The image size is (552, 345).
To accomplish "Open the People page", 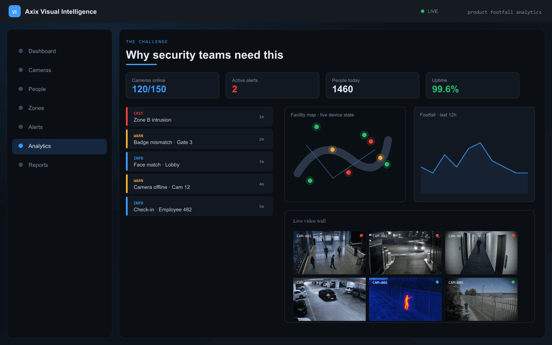I will (x=60, y=89).
